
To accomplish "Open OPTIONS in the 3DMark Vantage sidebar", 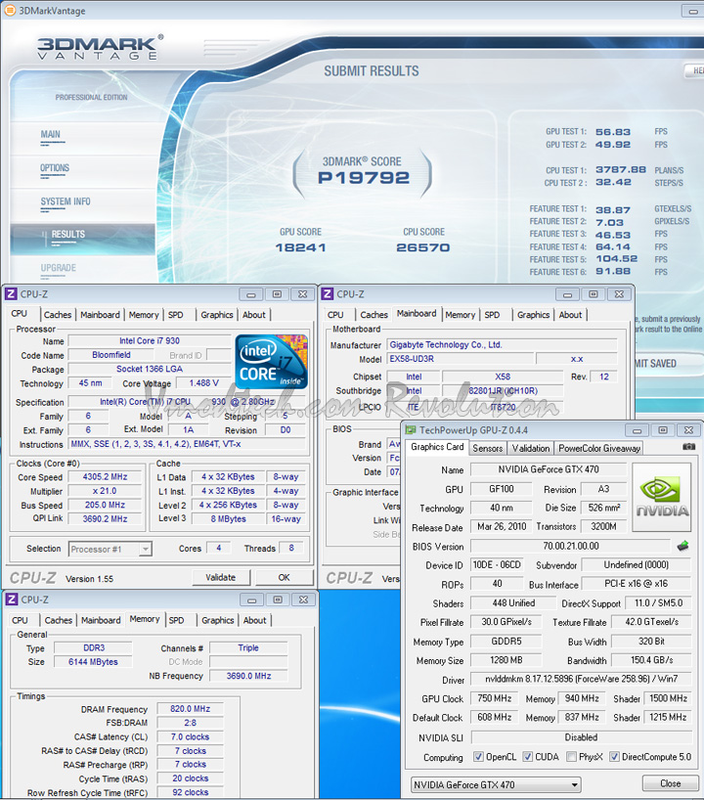I will [x=55, y=168].
